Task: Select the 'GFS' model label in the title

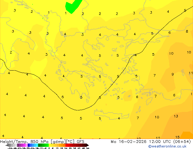Action: point(80,142)
